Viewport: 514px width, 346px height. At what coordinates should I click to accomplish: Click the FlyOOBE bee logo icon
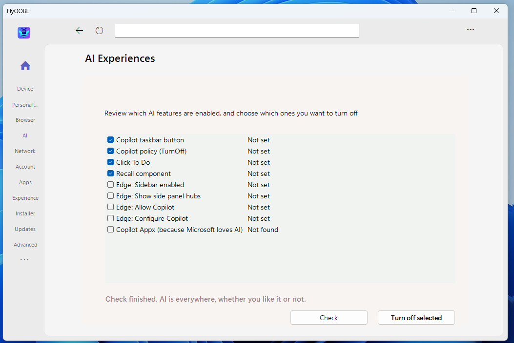pyautogui.click(x=24, y=33)
